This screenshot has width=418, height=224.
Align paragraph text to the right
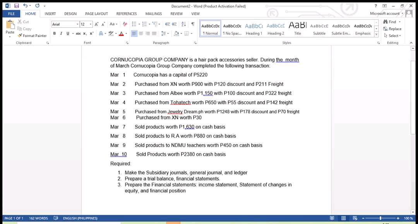coord(147,34)
